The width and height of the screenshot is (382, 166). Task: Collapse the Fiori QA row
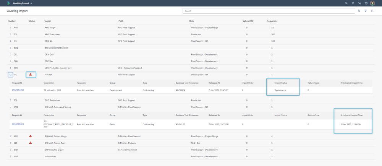point(10,75)
